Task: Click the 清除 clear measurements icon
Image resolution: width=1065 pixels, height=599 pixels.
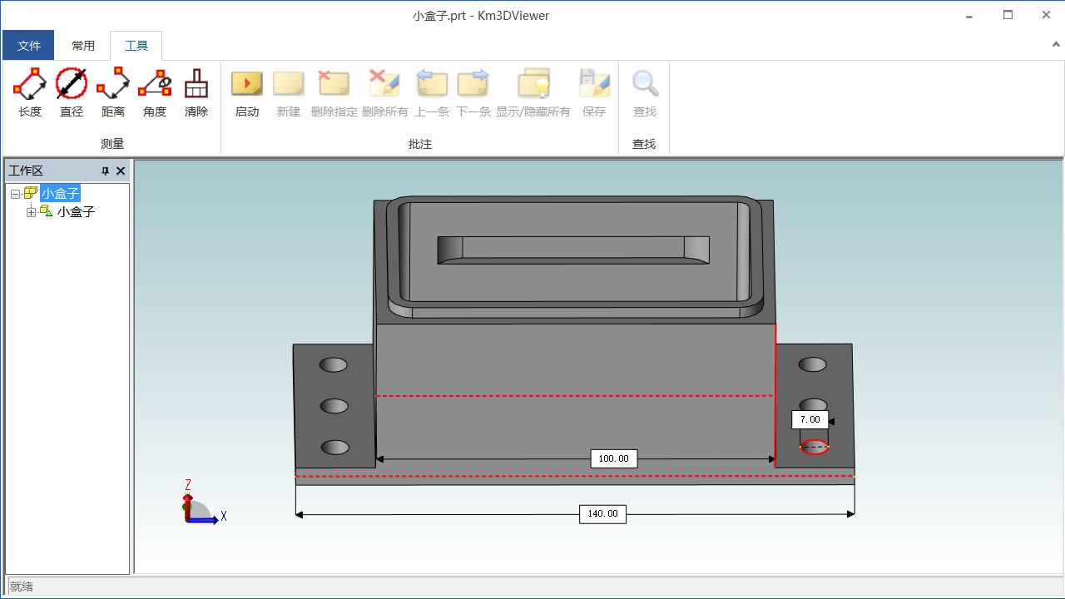Action: tap(196, 92)
